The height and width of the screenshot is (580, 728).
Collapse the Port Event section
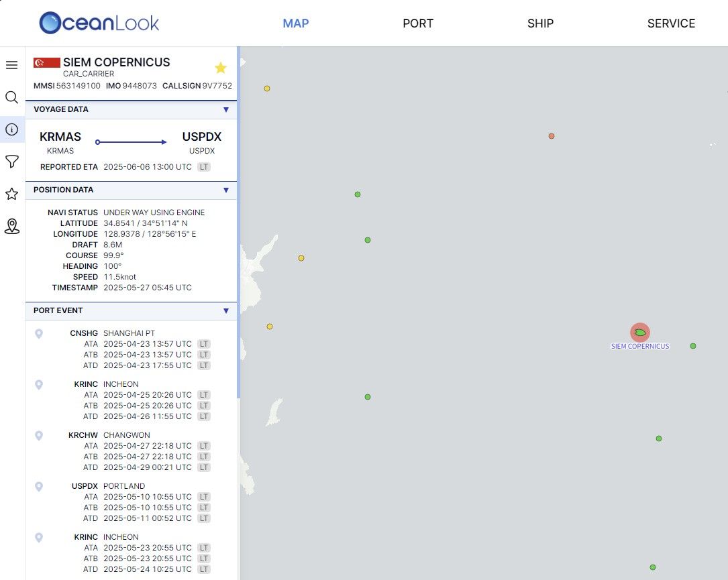click(225, 310)
